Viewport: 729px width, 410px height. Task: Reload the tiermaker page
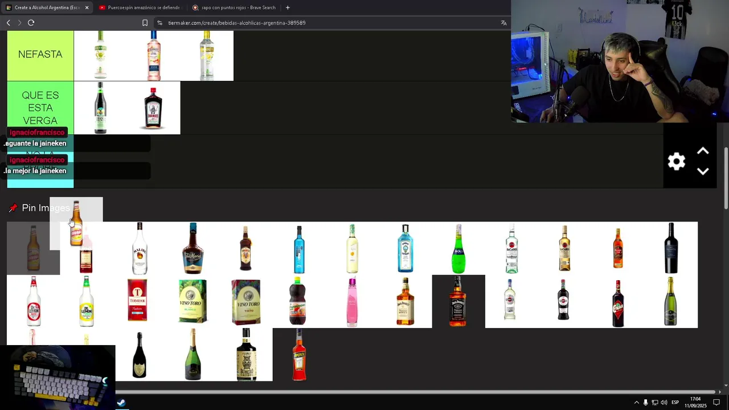[x=31, y=23]
